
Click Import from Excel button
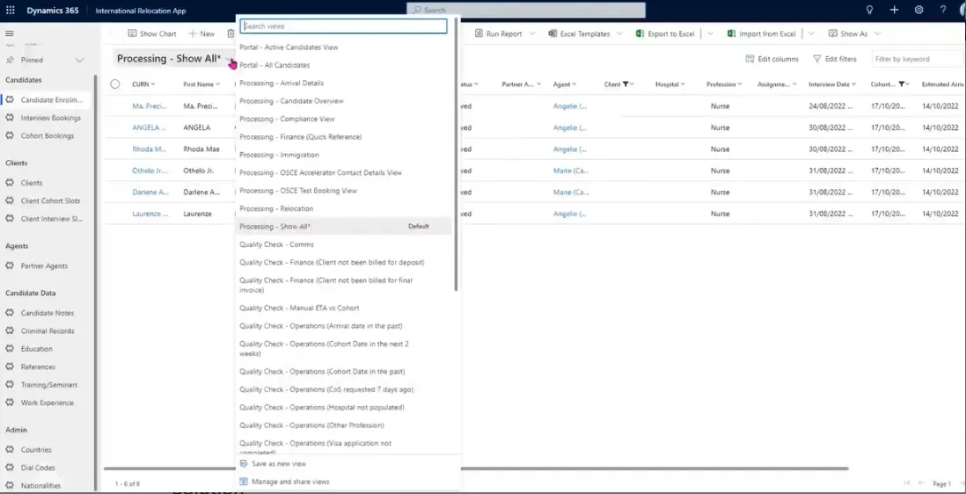(762, 33)
